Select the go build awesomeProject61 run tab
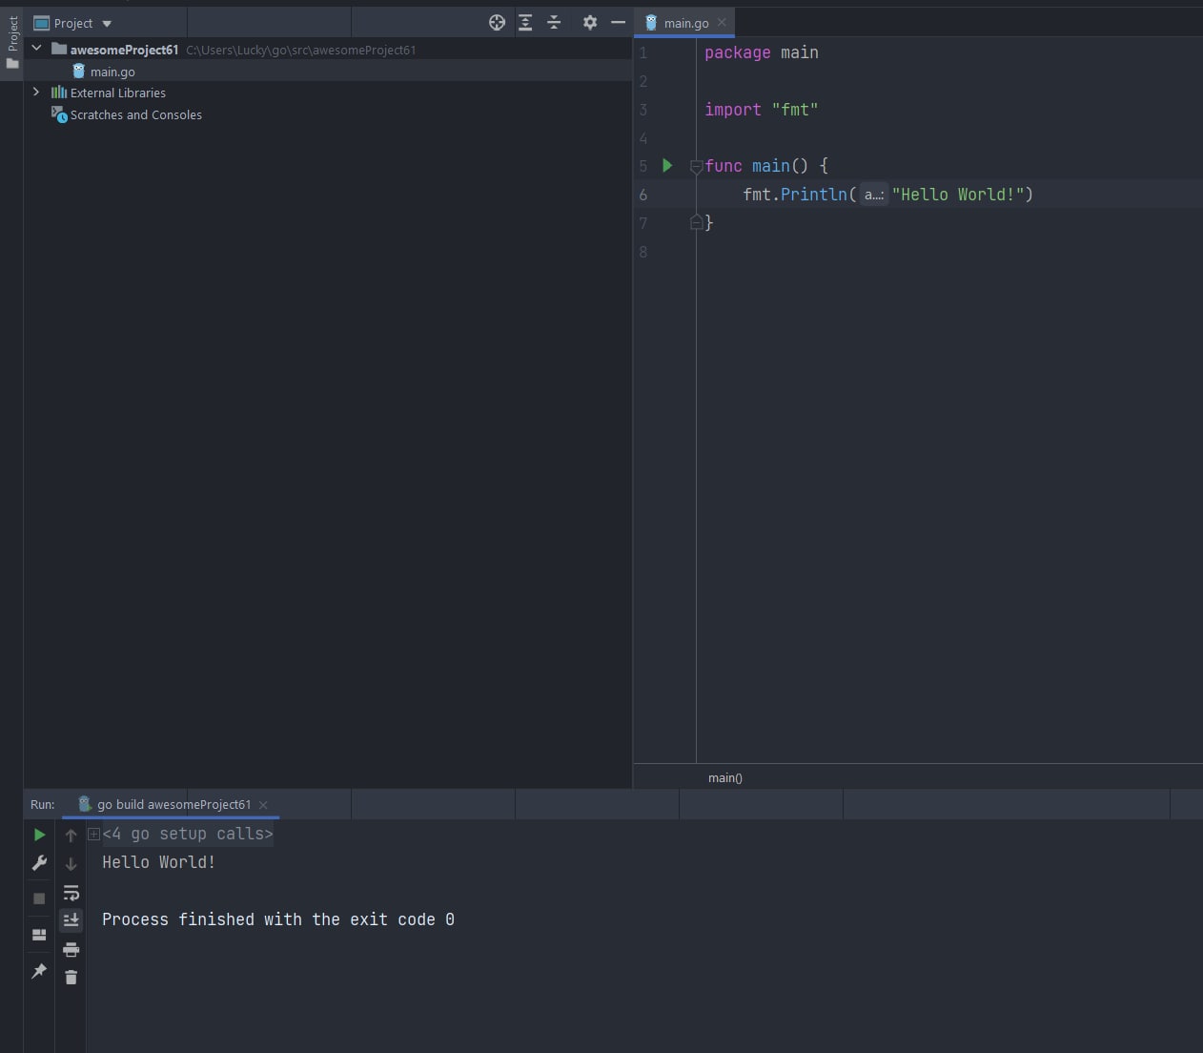Image resolution: width=1203 pixels, height=1053 pixels. (x=173, y=804)
